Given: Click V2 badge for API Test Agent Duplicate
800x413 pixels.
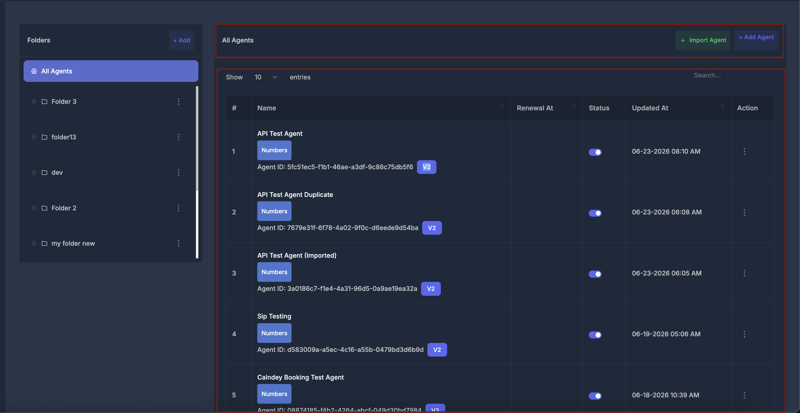Looking at the screenshot, I should tap(432, 228).
